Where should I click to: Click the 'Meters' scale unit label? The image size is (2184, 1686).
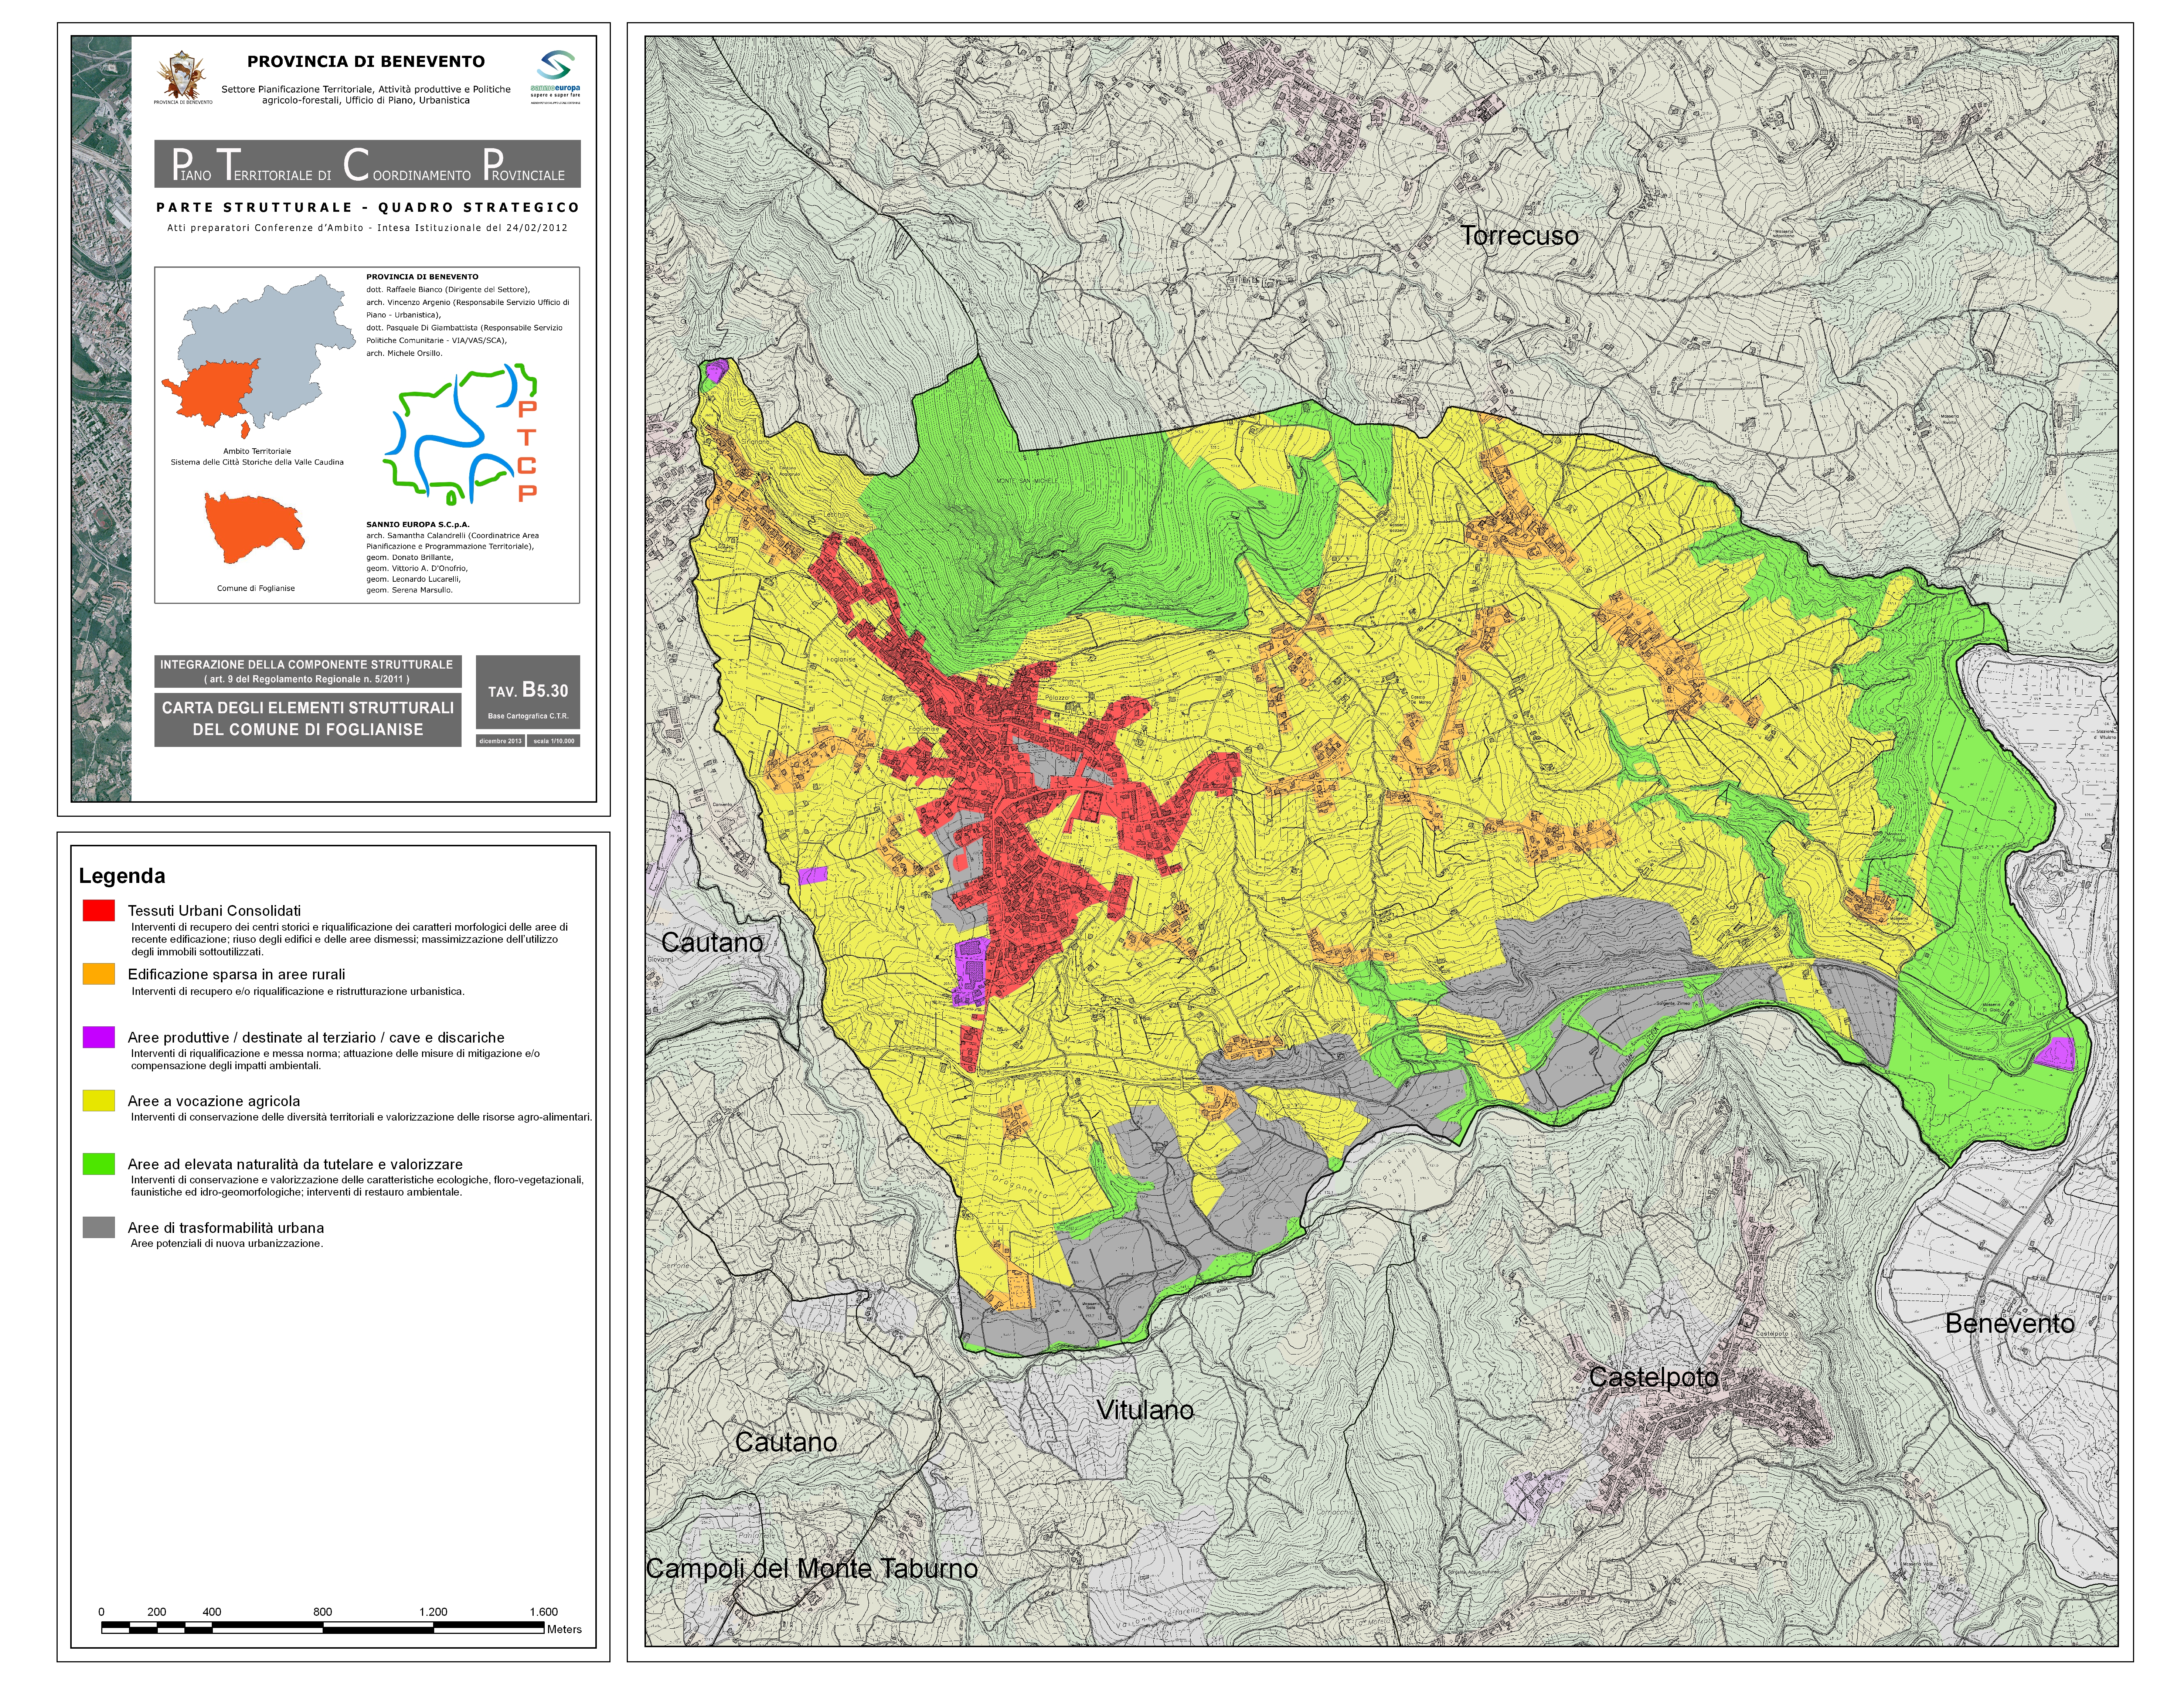(x=564, y=1629)
